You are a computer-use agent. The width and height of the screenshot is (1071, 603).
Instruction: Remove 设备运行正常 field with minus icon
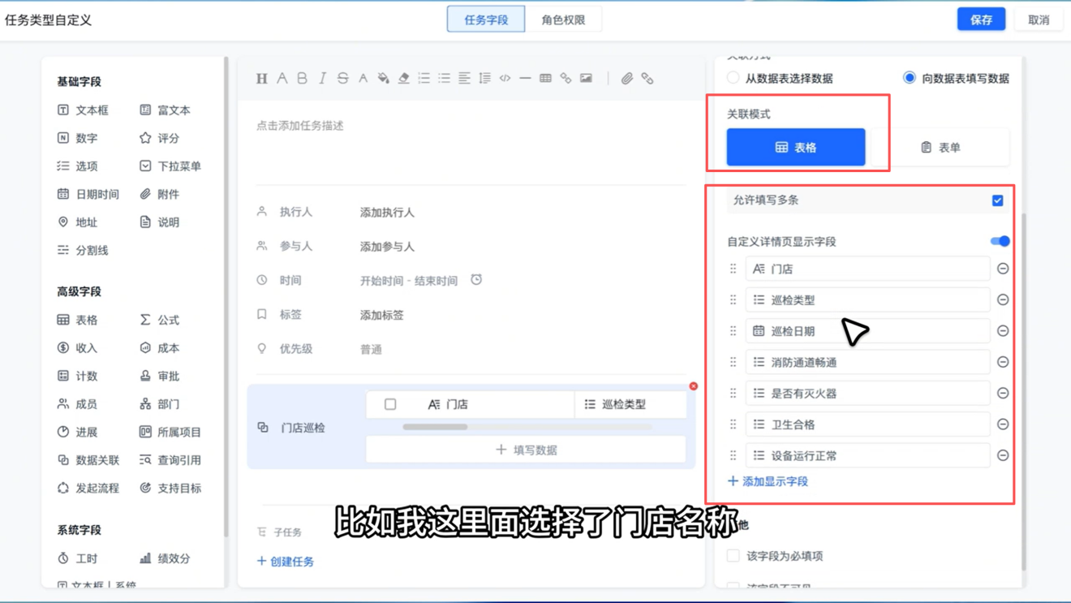(x=1003, y=455)
